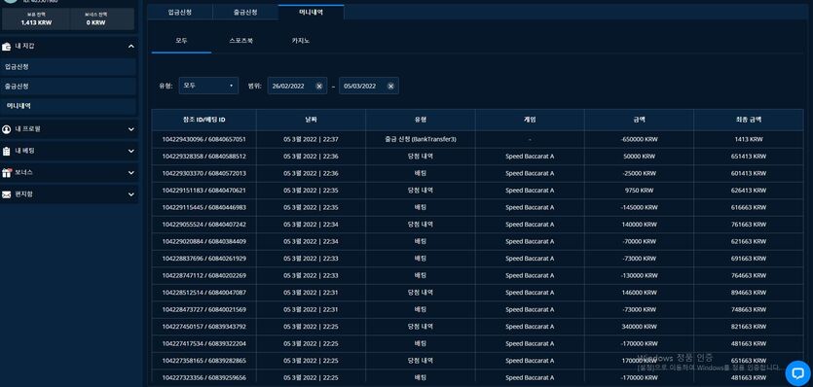
Task: Click the 유형 column header in the table
Action: (x=421, y=120)
